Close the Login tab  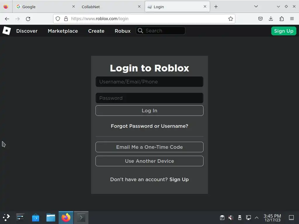pos(205,6)
